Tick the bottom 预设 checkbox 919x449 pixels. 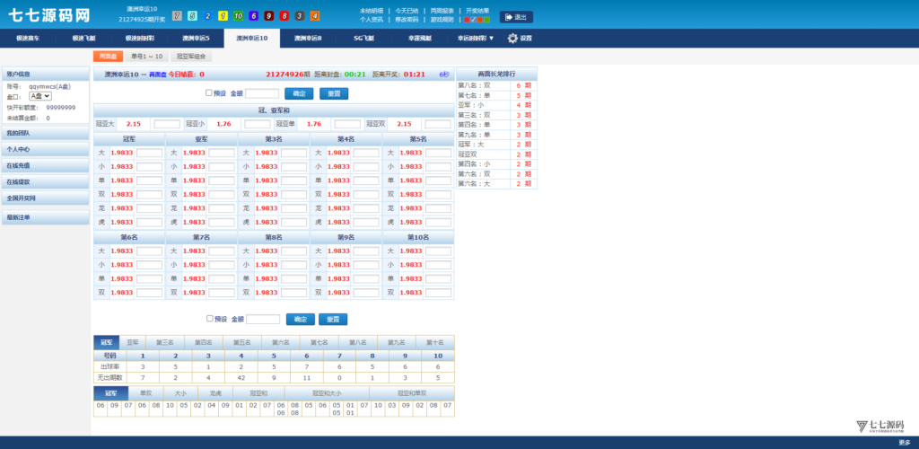(210, 318)
